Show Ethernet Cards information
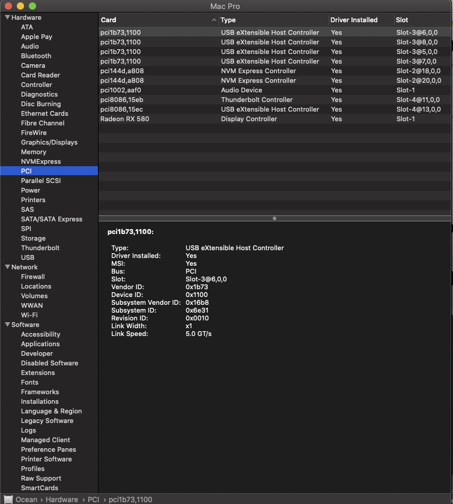Screen dimensions: 453x504 [44, 113]
